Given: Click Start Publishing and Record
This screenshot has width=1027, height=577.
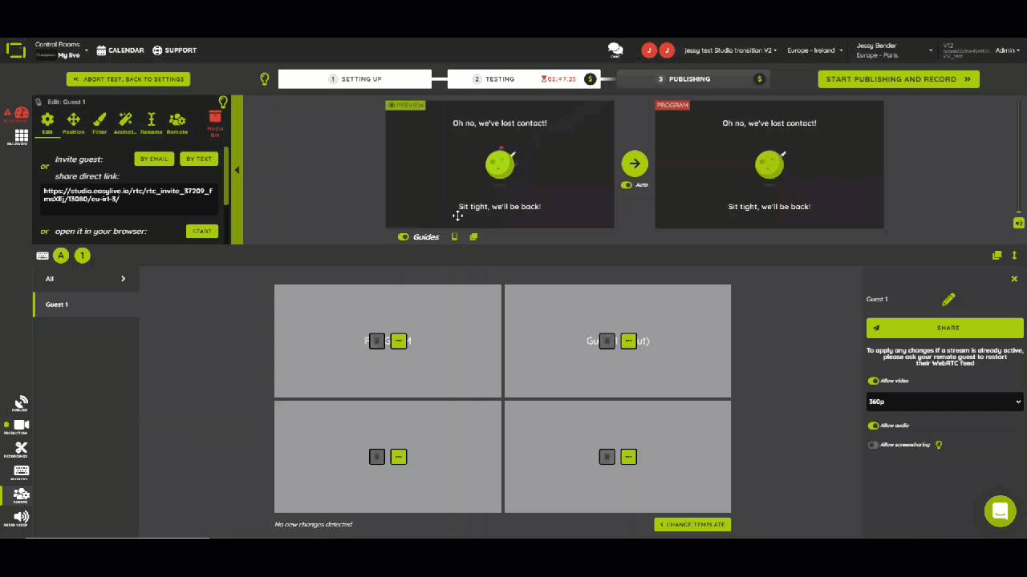Looking at the screenshot, I should (899, 79).
